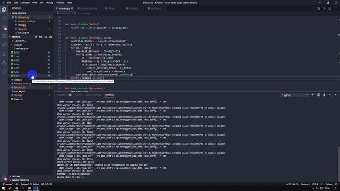Open the Azure view (A icon)

click(x=4, y=63)
